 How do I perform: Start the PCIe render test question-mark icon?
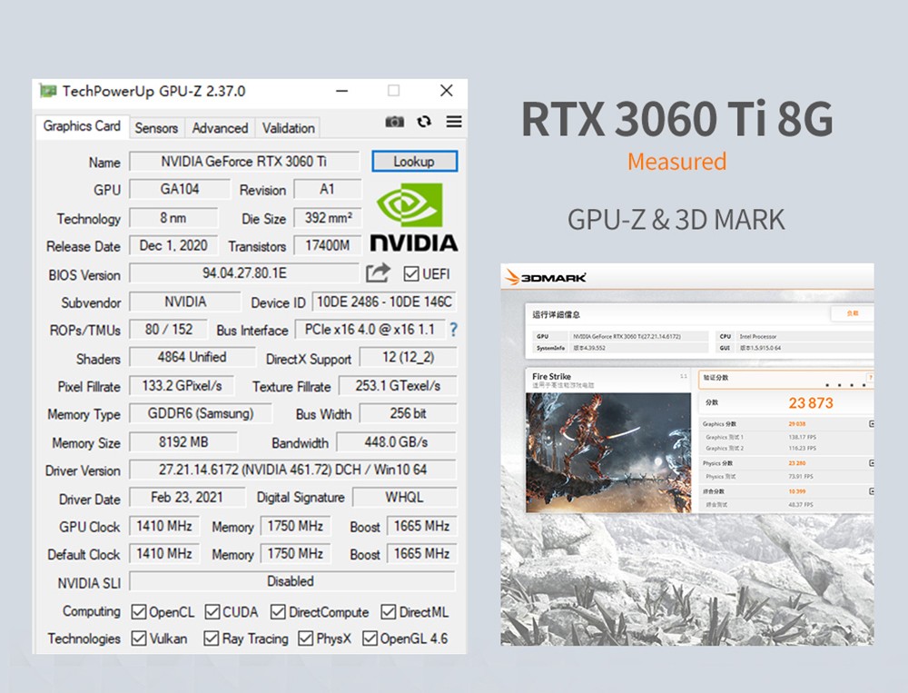pyautogui.click(x=453, y=331)
